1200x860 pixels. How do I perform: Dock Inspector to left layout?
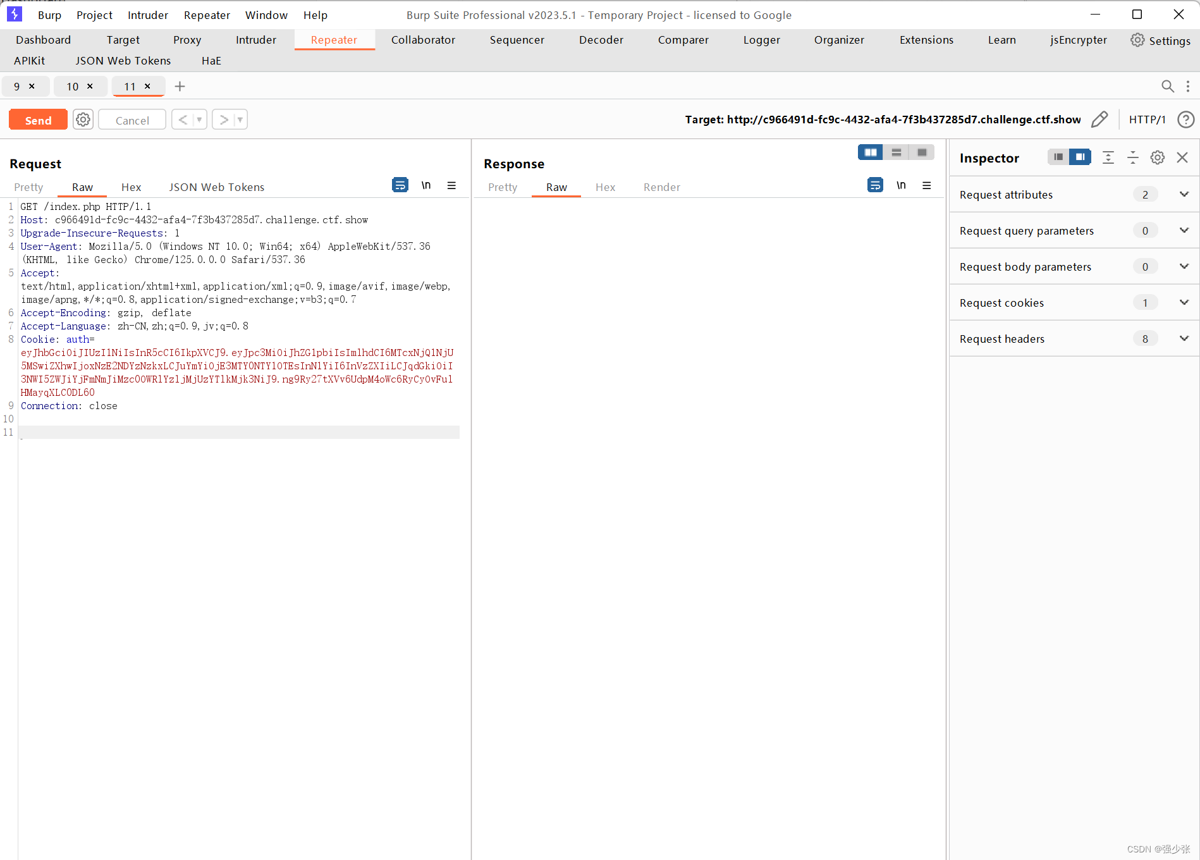pyautogui.click(x=1058, y=157)
